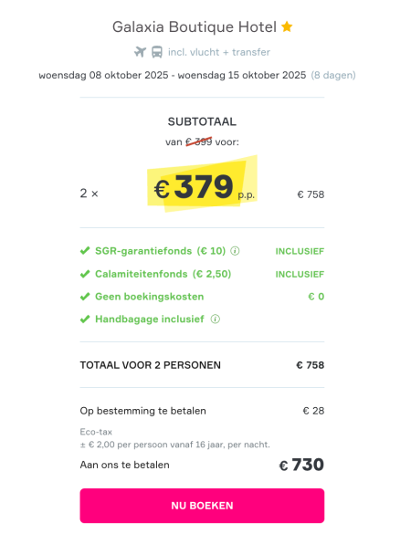Book now with NU BOEKEN button

(202, 506)
